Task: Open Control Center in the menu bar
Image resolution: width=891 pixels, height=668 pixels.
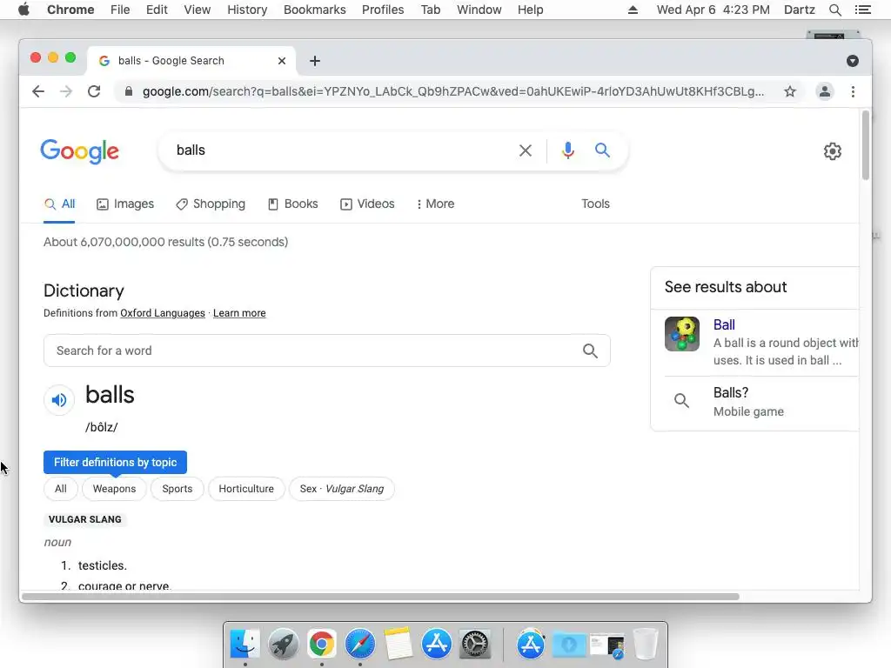Action: 862,10
